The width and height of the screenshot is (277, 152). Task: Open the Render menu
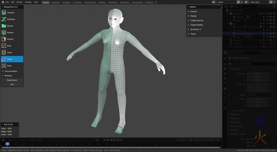pos(19,2)
